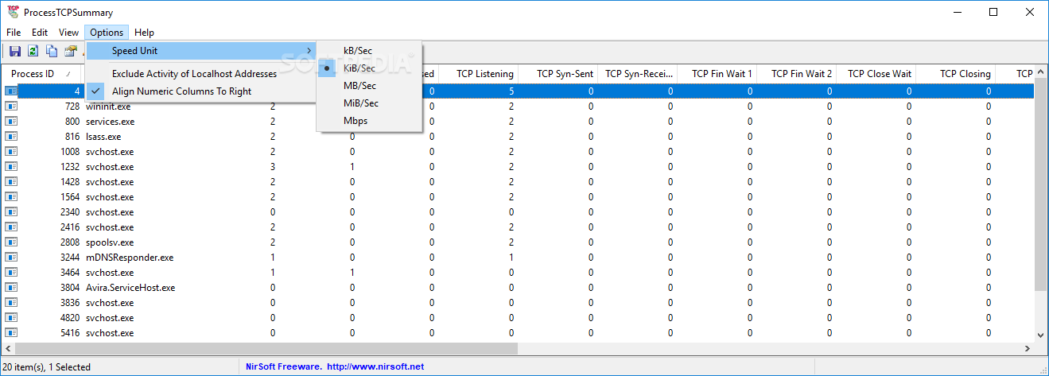Expand the Speed Unit submenu
This screenshot has width=1049, height=376.
click(201, 51)
